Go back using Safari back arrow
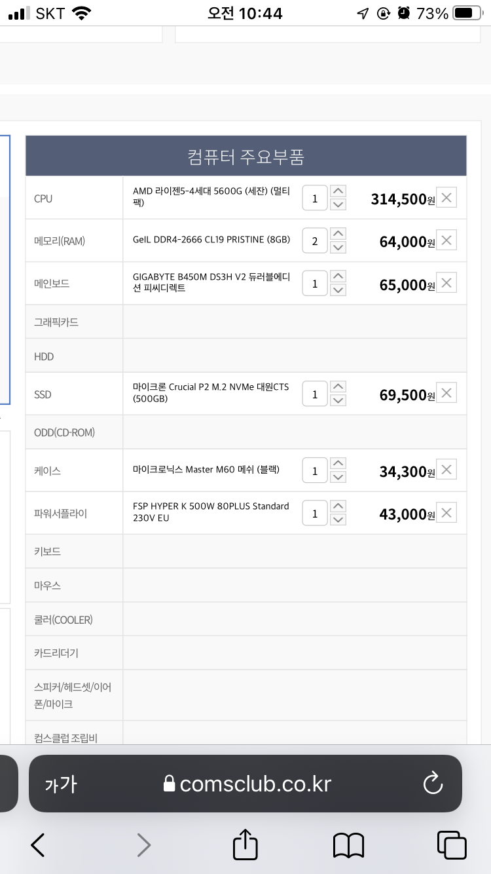This screenshot has height=874, width=491. click(38, 845)
